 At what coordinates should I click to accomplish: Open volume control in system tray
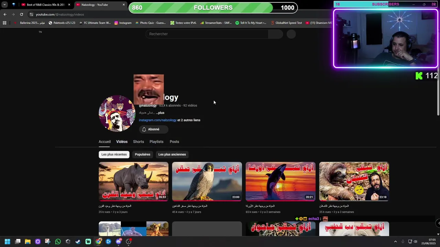[x=416, y=242]
